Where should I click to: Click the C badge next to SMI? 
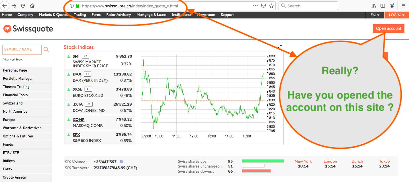click(x=85, y=56)
